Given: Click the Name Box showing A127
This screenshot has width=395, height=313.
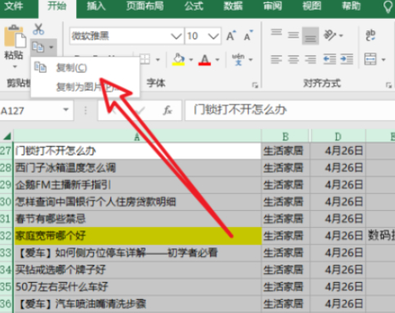Looking at the screenshot, I should coord(31,110).
